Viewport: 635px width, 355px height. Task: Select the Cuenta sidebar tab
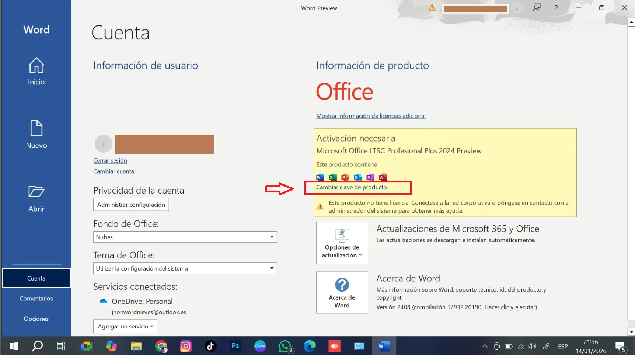coord(36,278)
